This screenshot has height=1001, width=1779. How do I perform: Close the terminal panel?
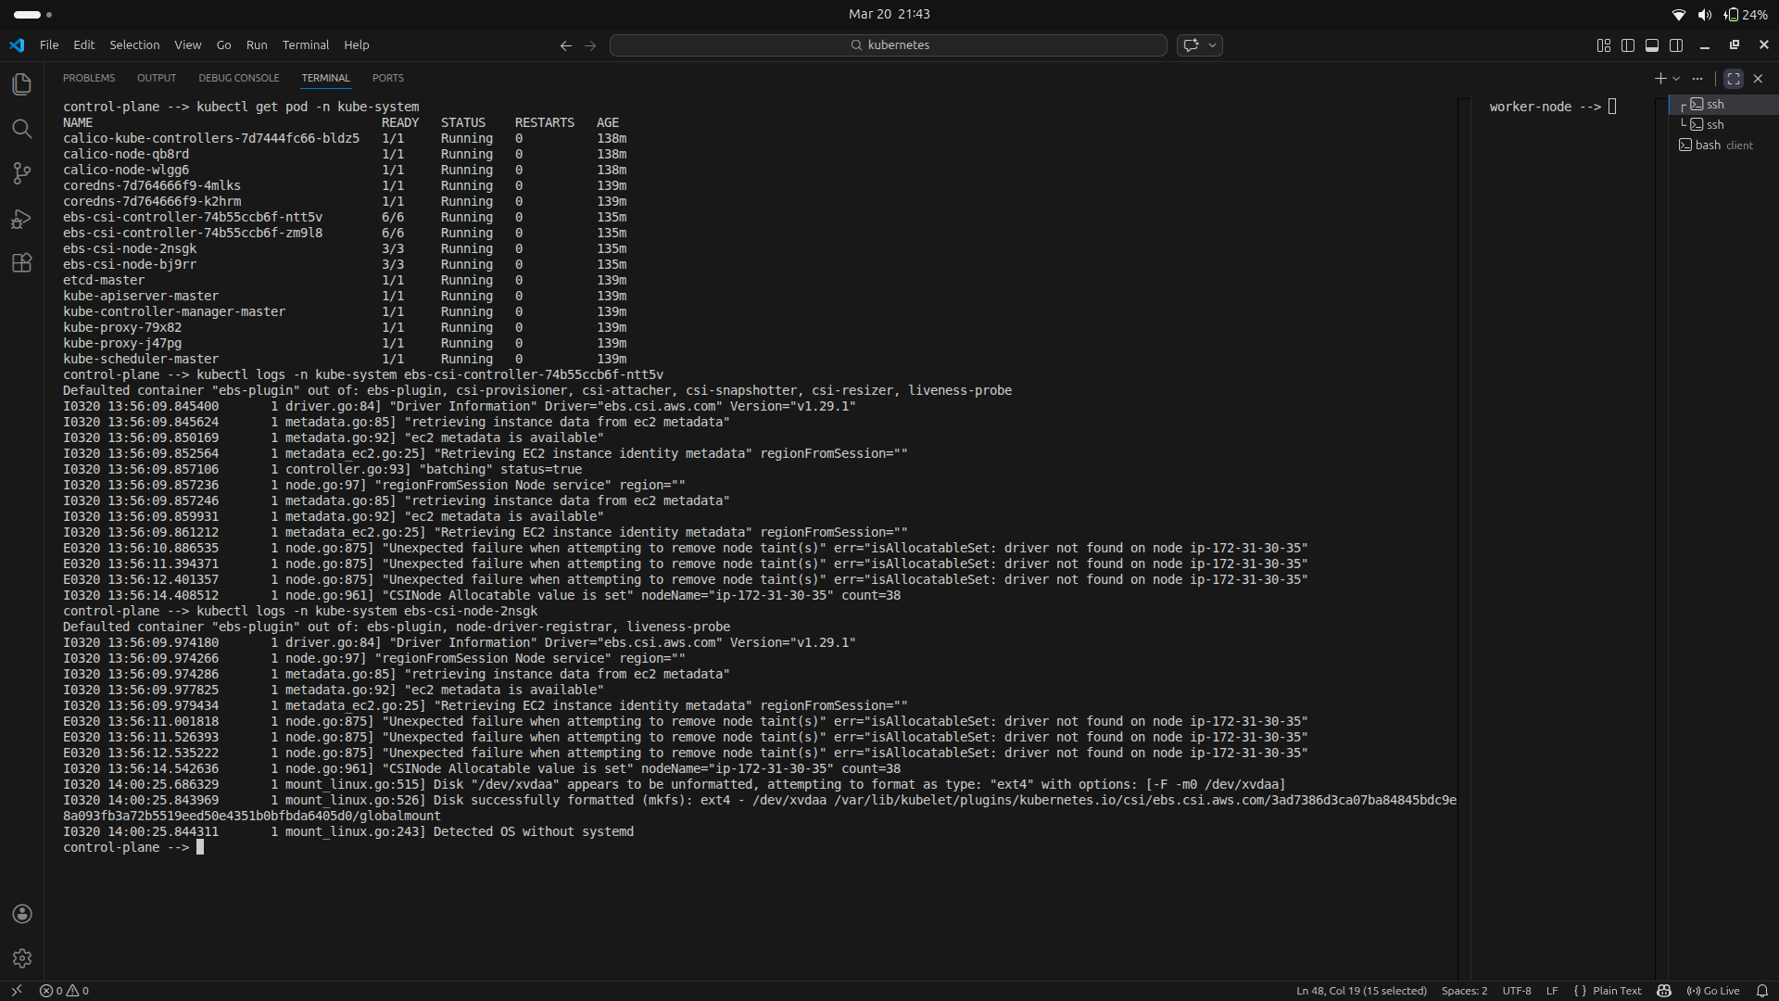pos(1758,79)
